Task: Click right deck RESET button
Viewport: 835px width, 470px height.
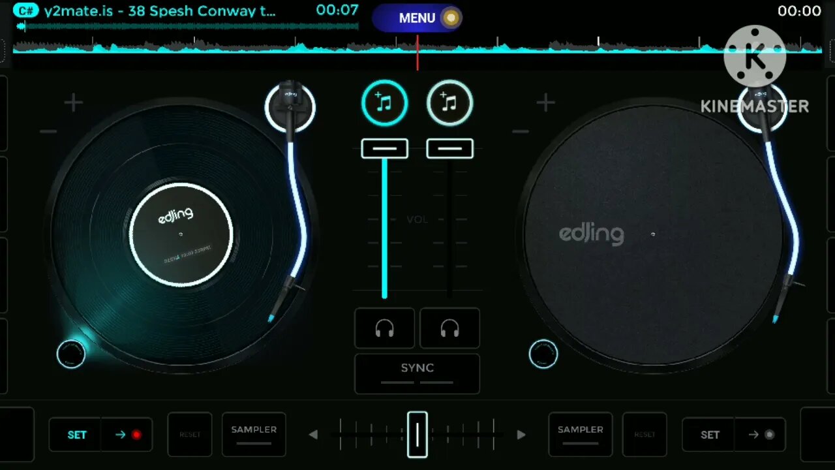Action: (645, 435)
